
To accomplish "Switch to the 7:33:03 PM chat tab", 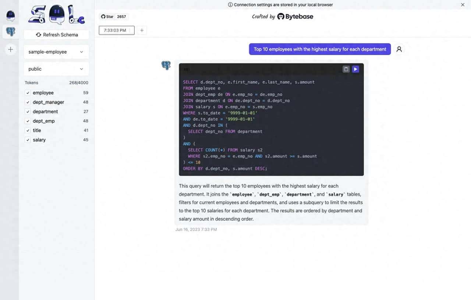I will [117, 30].
